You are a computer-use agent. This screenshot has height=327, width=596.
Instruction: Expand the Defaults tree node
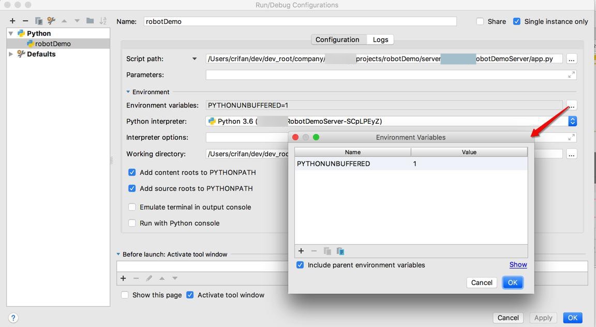(x=11, y=54)
